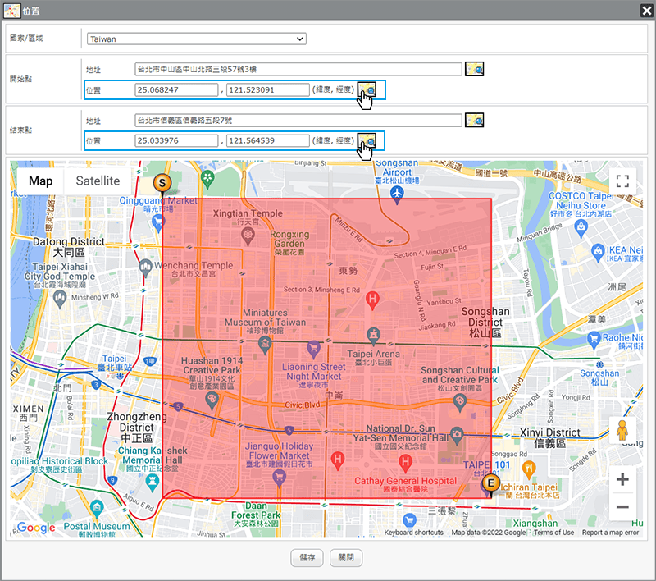Click the Songshan District label
Screen dimensions: 656x581
485,323
